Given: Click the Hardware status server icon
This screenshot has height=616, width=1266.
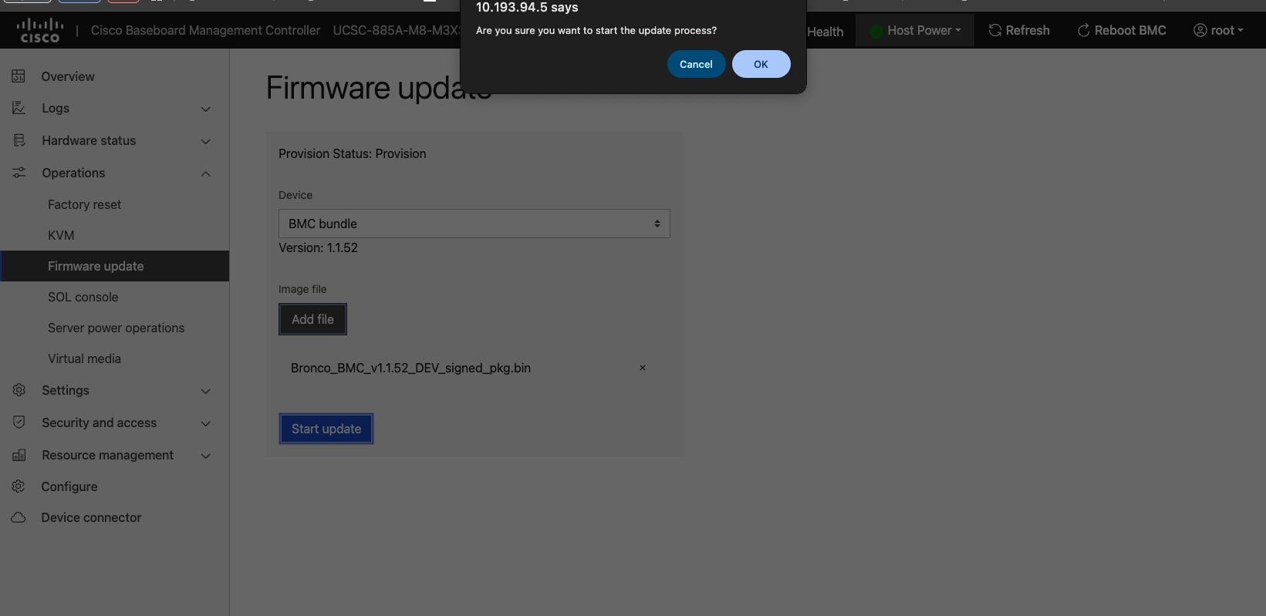Looking at the screenshot, I should (19, 140).
